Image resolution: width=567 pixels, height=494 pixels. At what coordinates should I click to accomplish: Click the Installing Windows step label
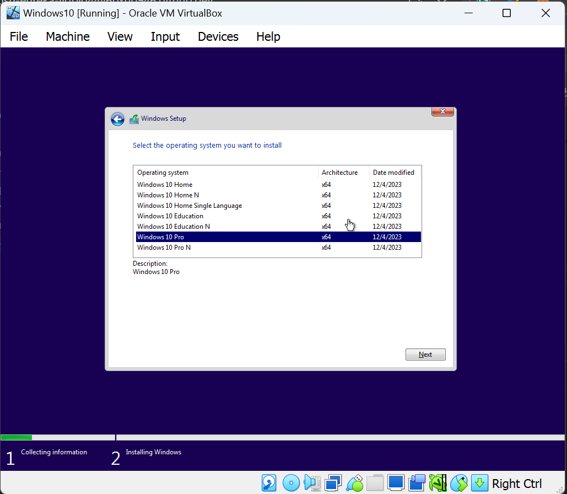pos(153,452)
